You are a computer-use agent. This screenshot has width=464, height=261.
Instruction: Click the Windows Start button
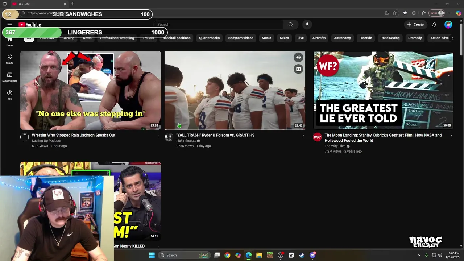(x=152, y=255)
